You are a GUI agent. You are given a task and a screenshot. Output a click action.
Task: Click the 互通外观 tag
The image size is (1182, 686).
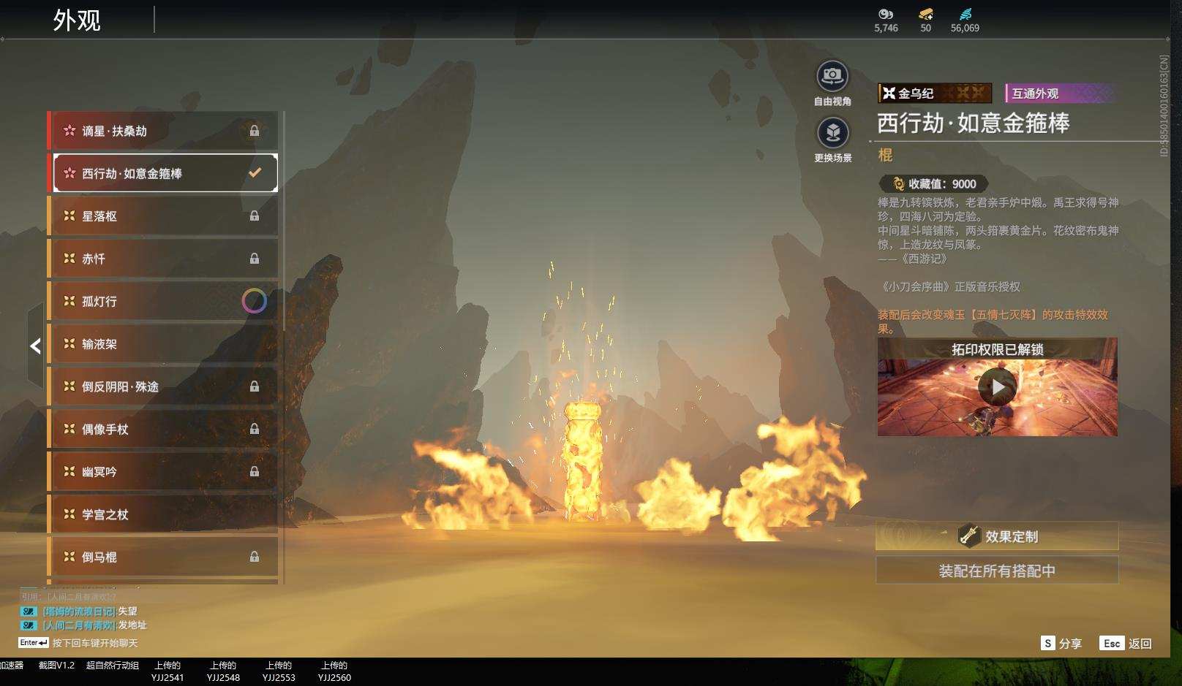[1061, 94]
